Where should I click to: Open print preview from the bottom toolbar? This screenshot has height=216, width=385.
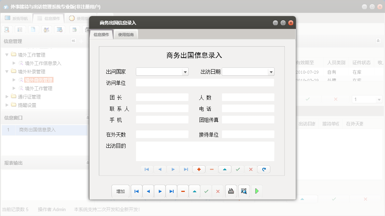point(244,191)
